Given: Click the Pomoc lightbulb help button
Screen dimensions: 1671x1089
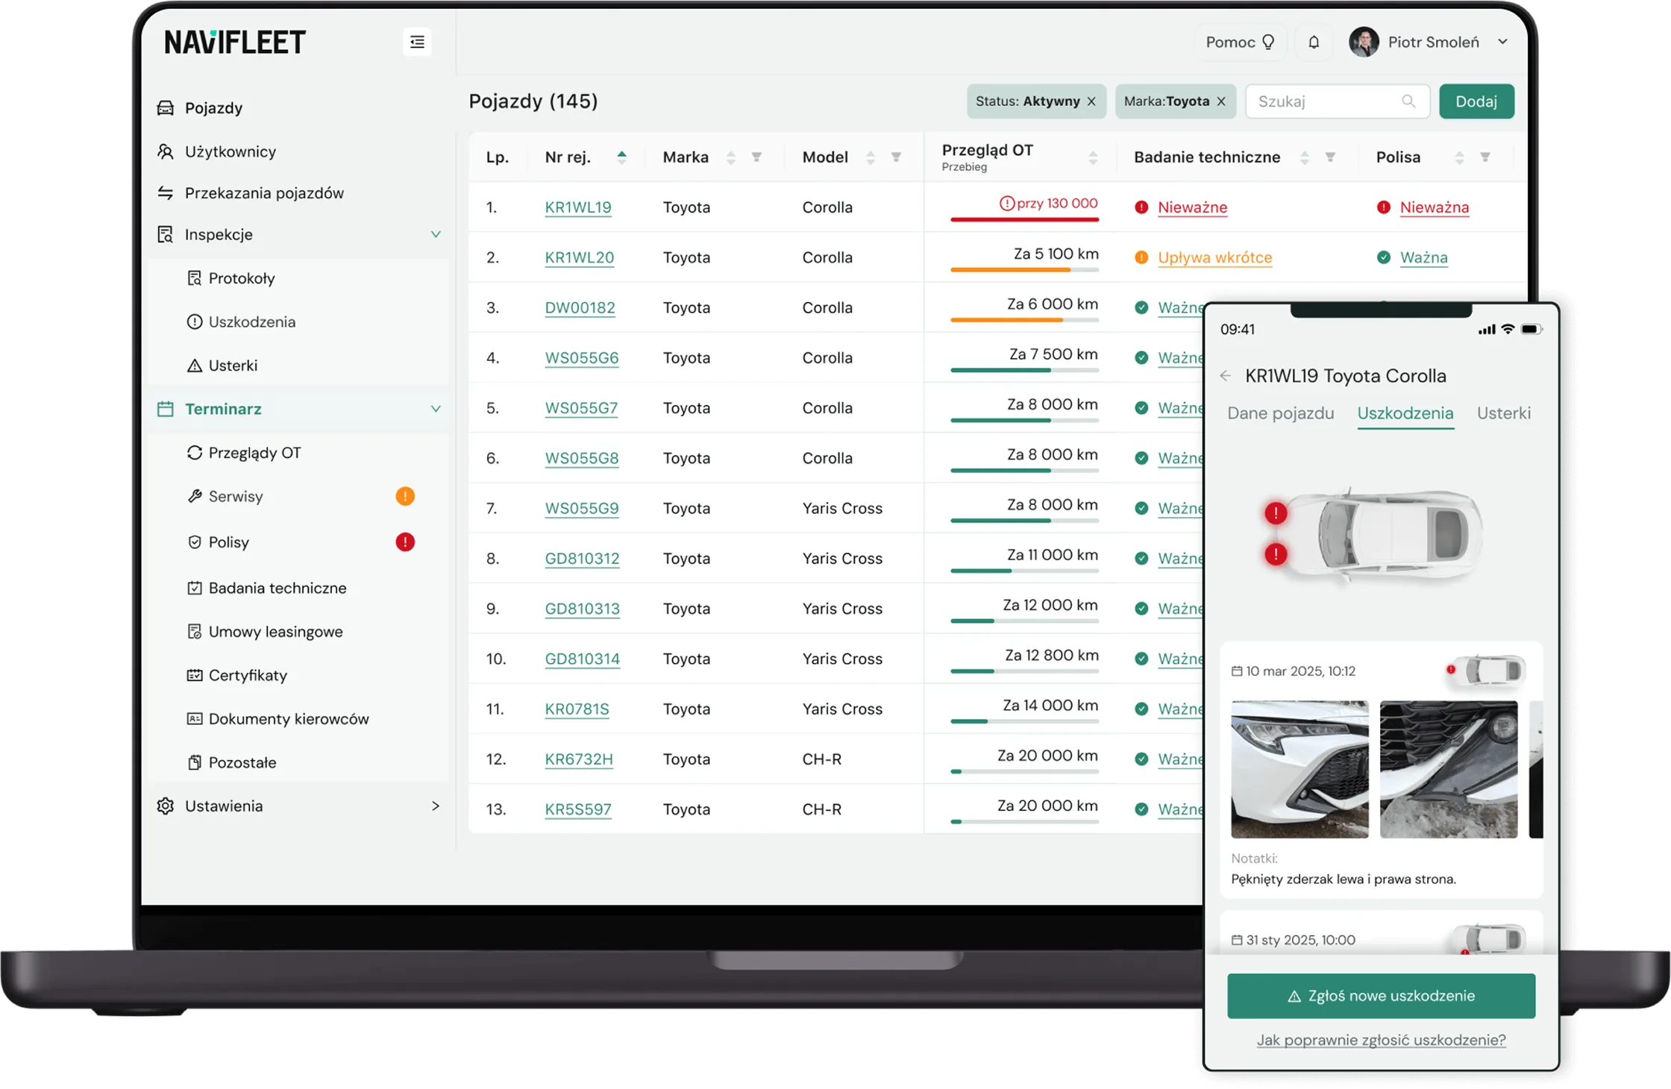Looking at the screenshot, I should point(1240,42).
